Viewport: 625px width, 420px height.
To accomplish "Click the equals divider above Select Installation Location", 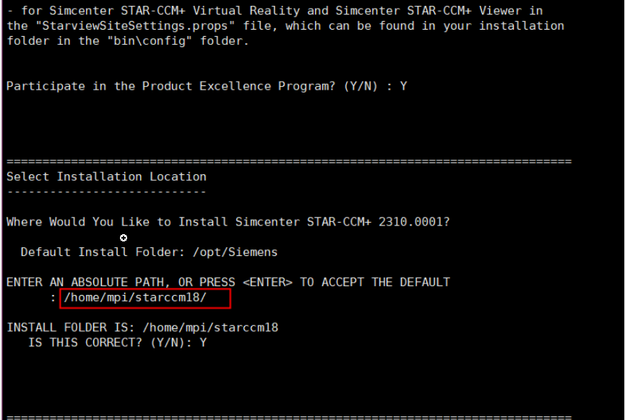I will point(289,161).
